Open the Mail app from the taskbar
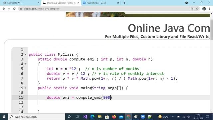 pyautogui.click(x=121, y=117)
